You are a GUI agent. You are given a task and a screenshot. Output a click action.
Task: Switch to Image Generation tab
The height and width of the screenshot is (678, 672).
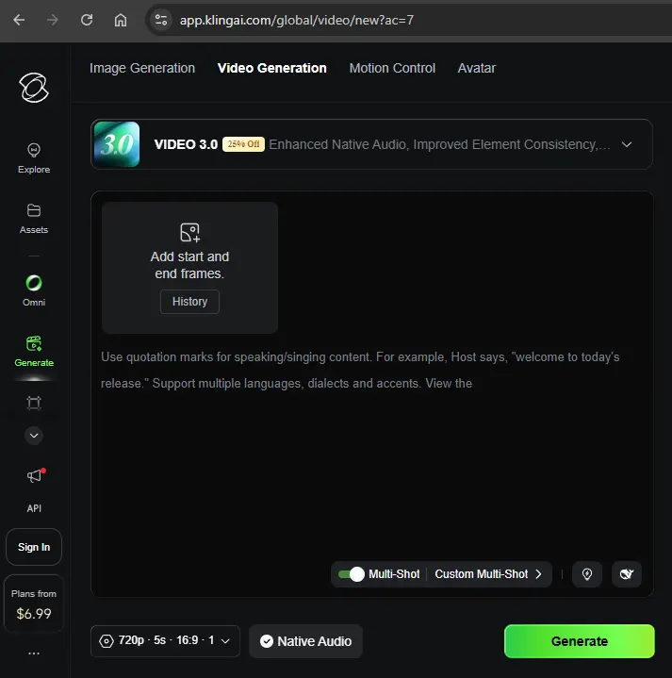(x=142, y=68)
